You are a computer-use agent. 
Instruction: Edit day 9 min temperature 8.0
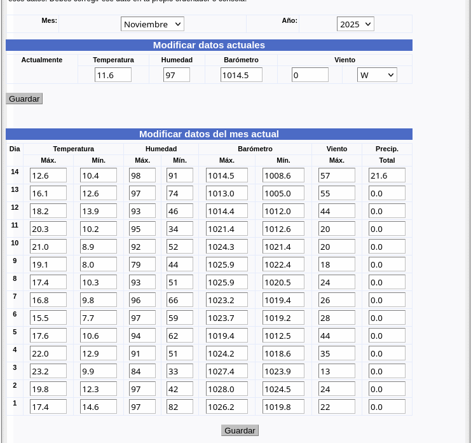(x=99, y=264)
